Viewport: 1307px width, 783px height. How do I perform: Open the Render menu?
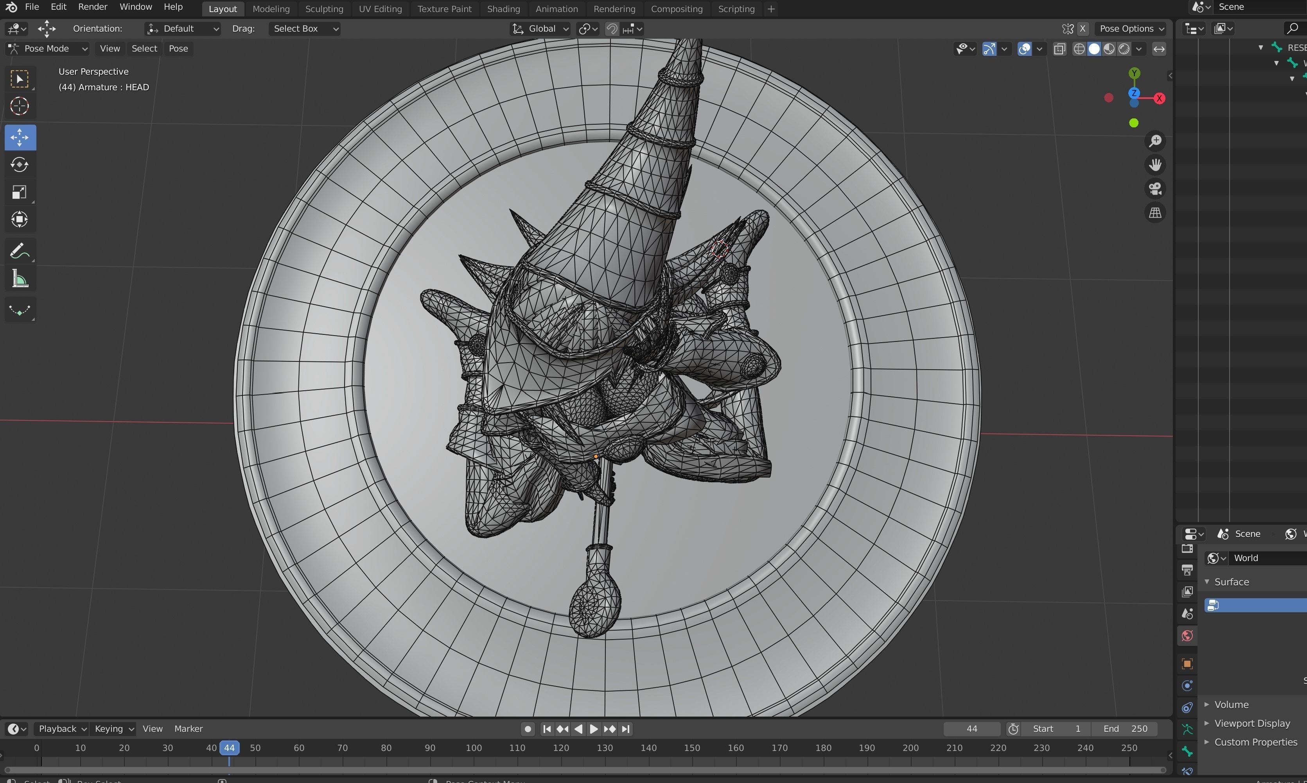coord(92,7)
